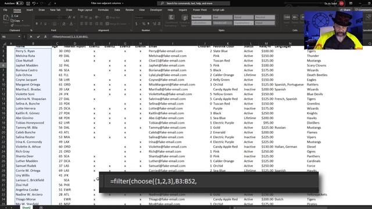Image resolution: width=372 pixels, height=209 pixels.
Task: Click the Increase Indent icon
Action: click(x=101, y=24)
